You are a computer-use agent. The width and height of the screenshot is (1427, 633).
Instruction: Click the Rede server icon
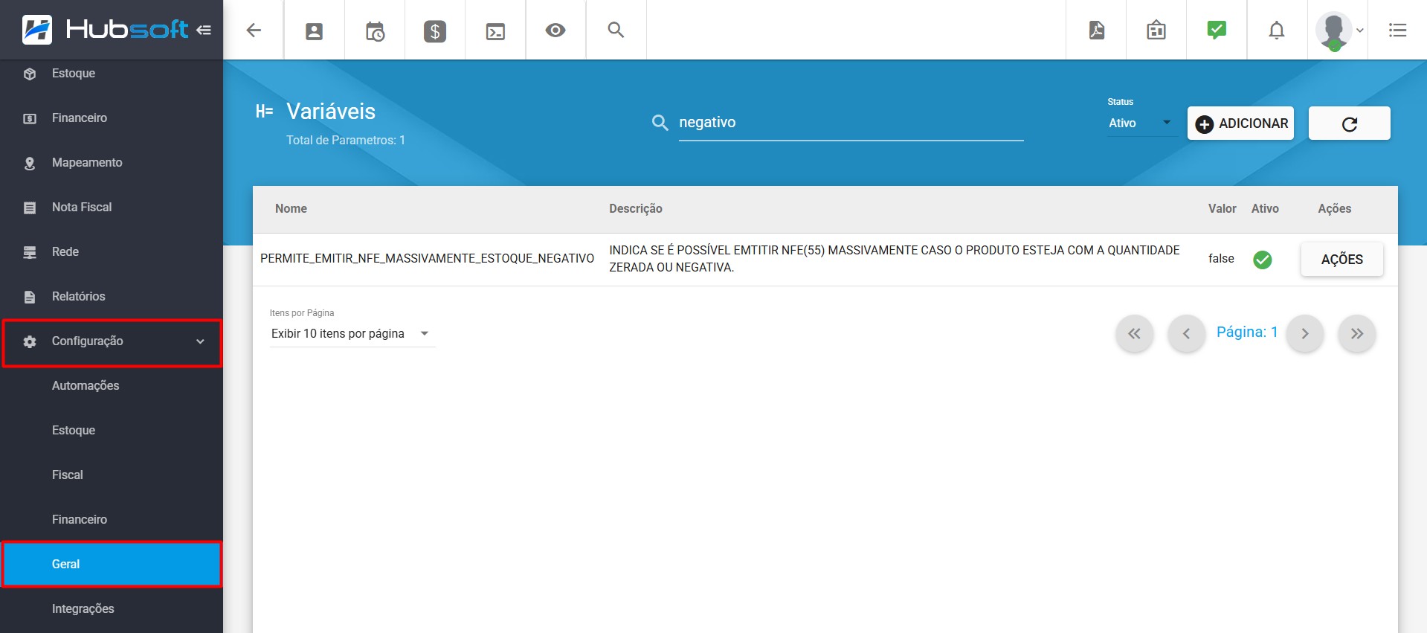30,252
